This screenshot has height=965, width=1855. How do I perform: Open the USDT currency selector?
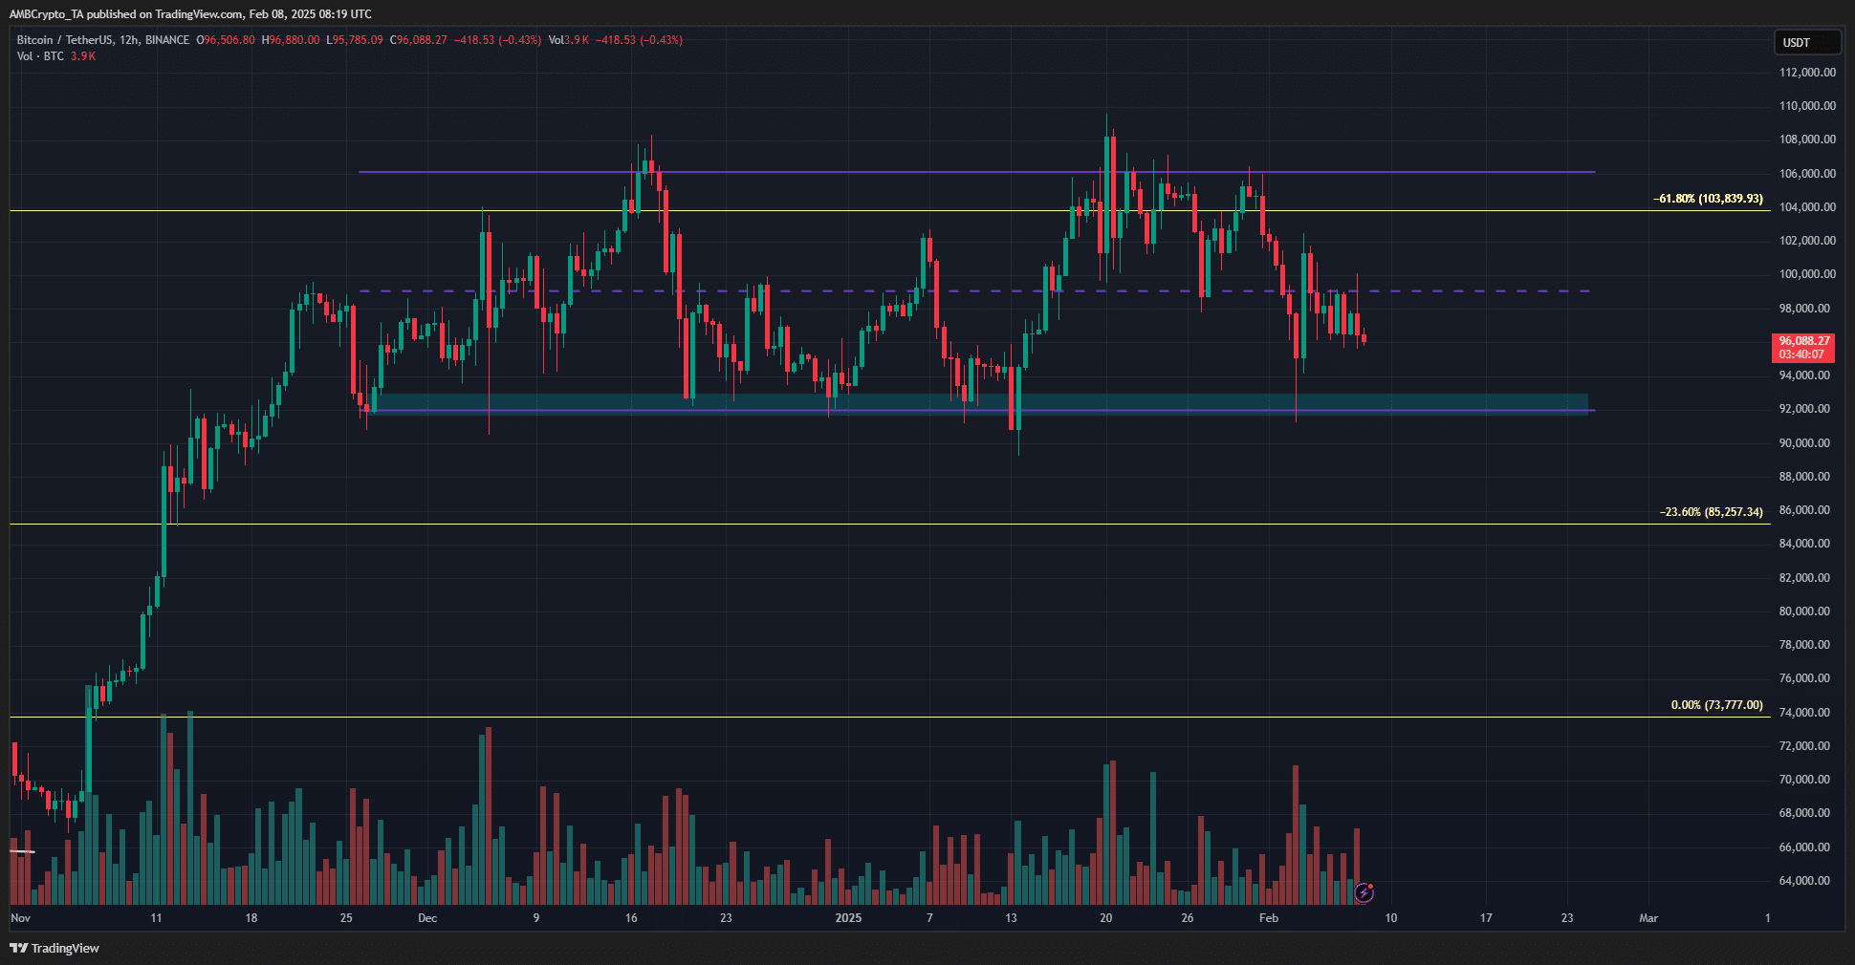pos(1805,42)
